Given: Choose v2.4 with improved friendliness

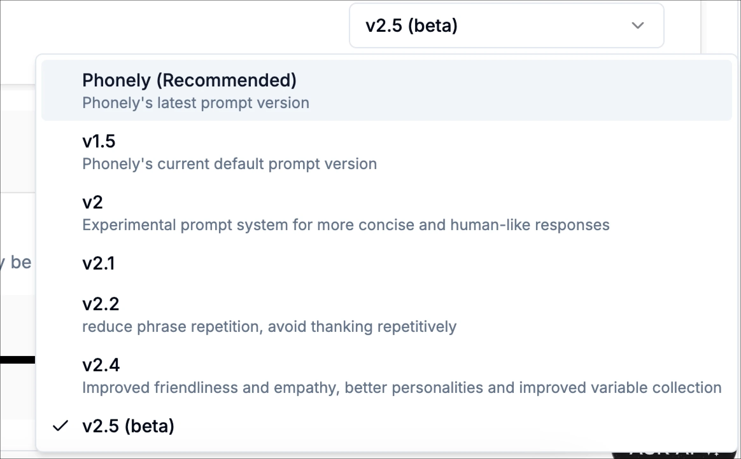Looking at the screenshot, I should pyautogui.click(x=101, y=365).
